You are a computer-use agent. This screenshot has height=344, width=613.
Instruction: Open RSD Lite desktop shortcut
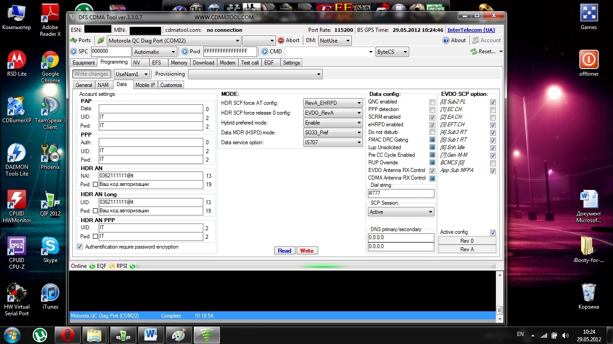[17, 64]
